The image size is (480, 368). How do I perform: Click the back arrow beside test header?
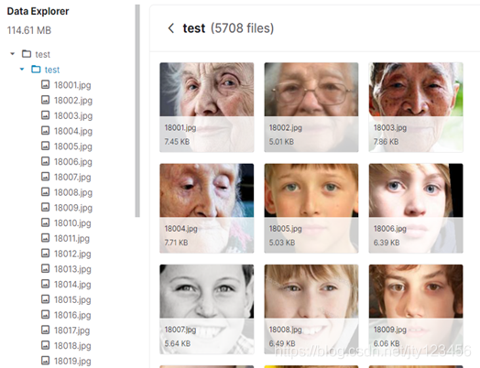[171, 28]
